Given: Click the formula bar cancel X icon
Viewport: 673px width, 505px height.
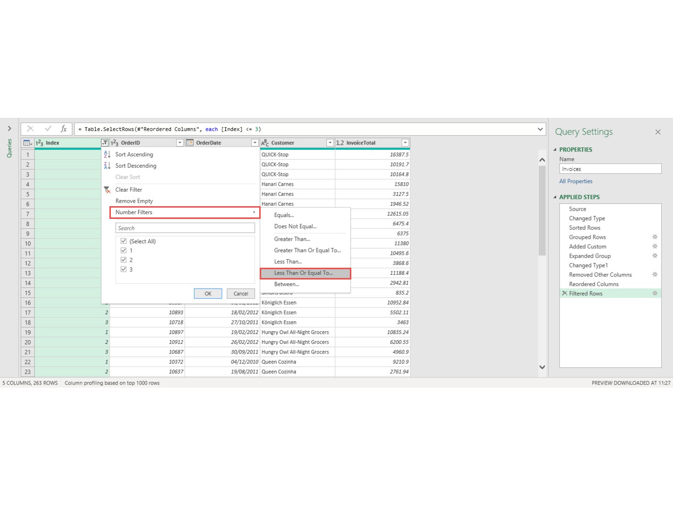Looking at the screenshot, I should tap(30, 129).
